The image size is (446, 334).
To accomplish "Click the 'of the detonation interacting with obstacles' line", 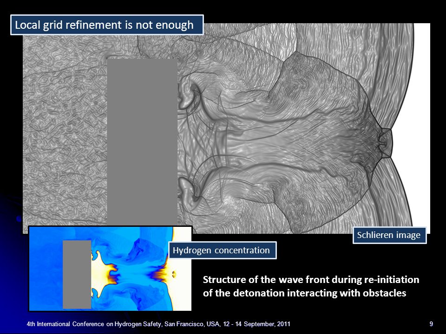I will coord(304,293).
